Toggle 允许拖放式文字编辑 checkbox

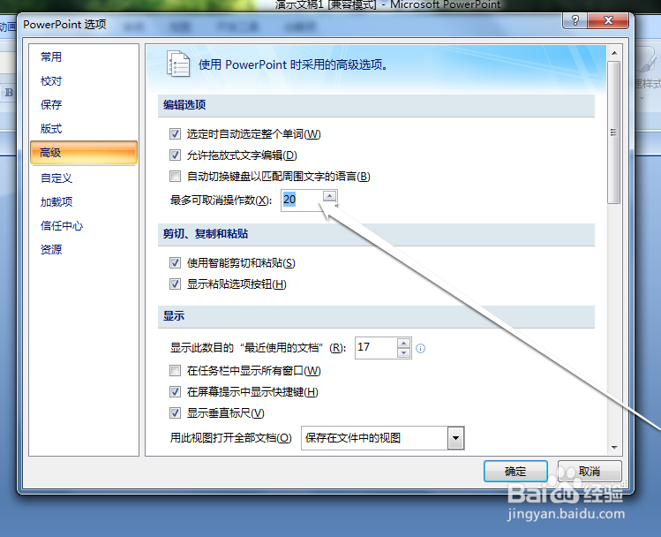pos(175,155)
